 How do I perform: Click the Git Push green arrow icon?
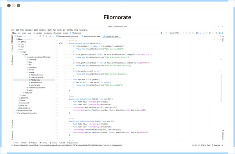pyautogui.click(x=207, y=33)
